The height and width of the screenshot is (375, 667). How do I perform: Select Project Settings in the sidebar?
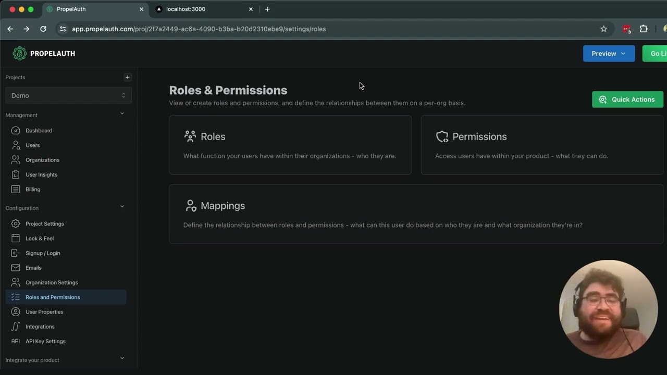coord(66,223)
